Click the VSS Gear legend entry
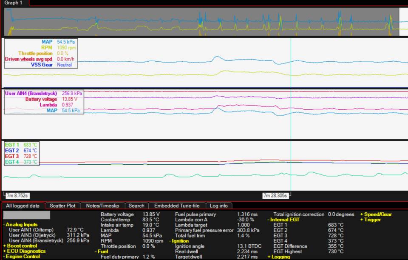 [x=42, y=65]
